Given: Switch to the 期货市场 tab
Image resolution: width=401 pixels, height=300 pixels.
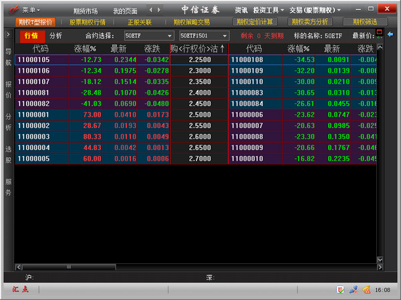Looking at the screenshot, I should (85, 11).
